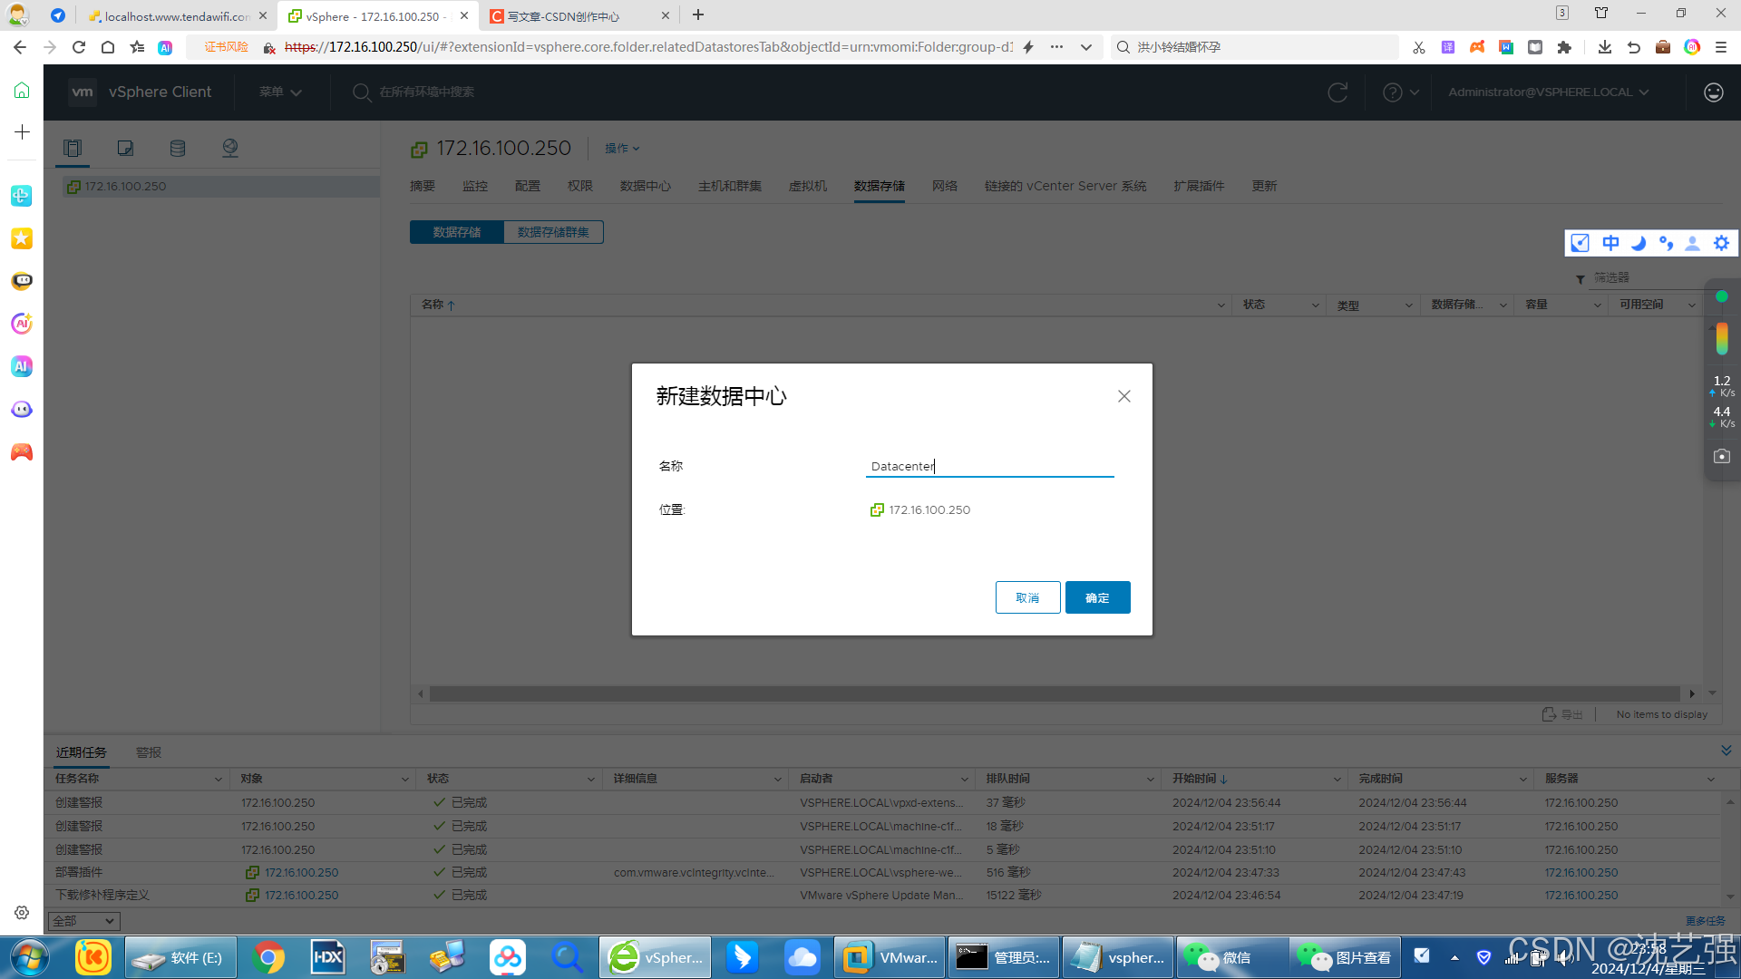The image size is (1741, 979).
Task: Select the 数据存储群集 toggle button
Action: tap(553, 232)
